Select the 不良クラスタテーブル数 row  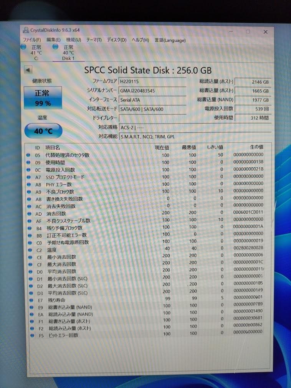tap(145, 220)
